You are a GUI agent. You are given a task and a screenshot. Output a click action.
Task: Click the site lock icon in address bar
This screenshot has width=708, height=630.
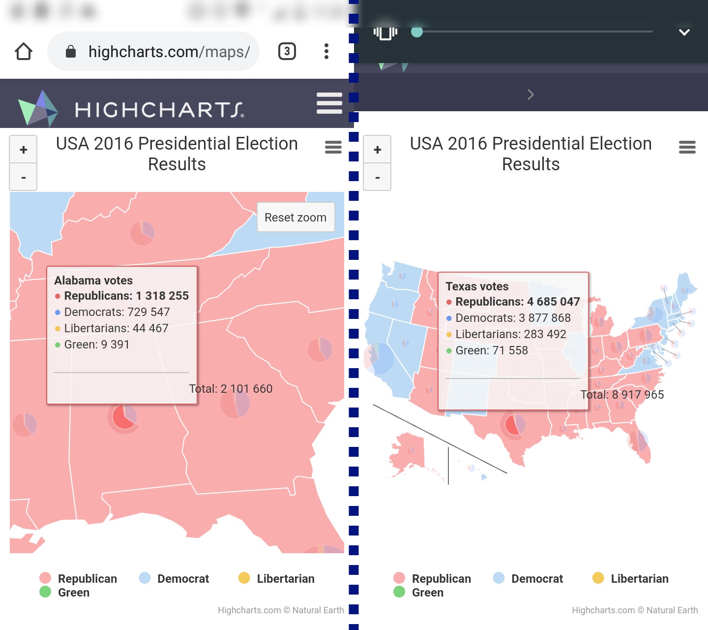point(70,51)
